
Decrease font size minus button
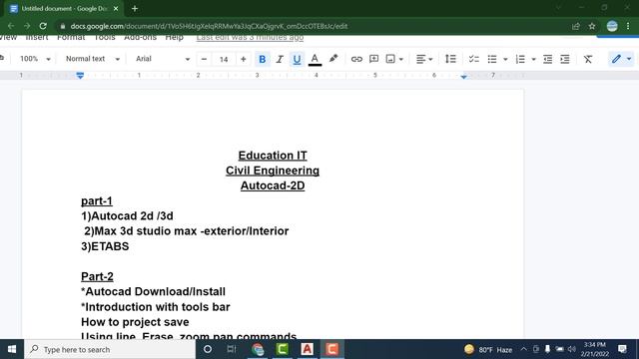pos(204,59)
